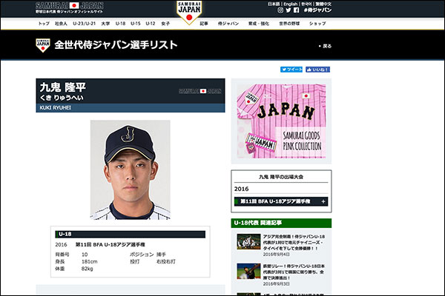Select the 侍ジャパン navigation item
Image resolution: width=445 pixels, height=296 pixels.
click(x=228, y=24)
